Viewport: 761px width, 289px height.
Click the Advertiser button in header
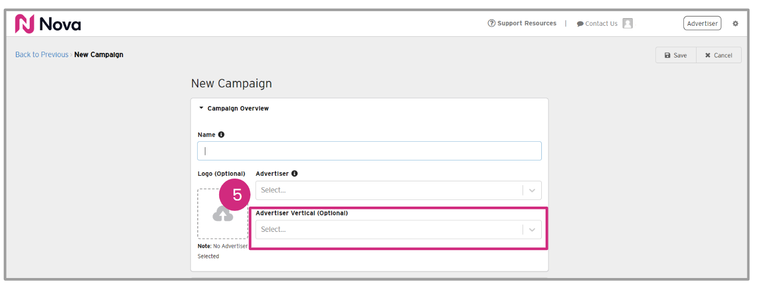[702, 24]
